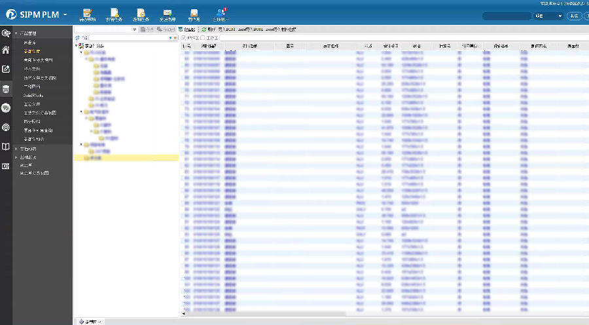Toggle the second checkbox above the table header

(x=203, y=38)
